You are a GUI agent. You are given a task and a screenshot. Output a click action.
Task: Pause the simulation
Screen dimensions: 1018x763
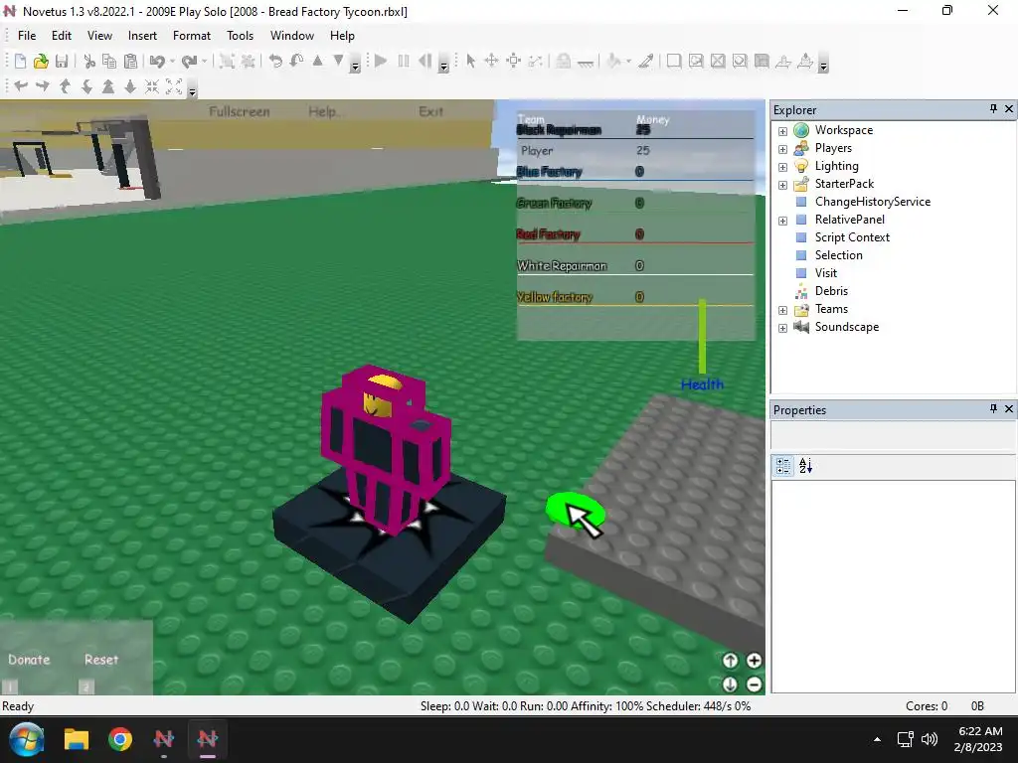click(404, 61)
